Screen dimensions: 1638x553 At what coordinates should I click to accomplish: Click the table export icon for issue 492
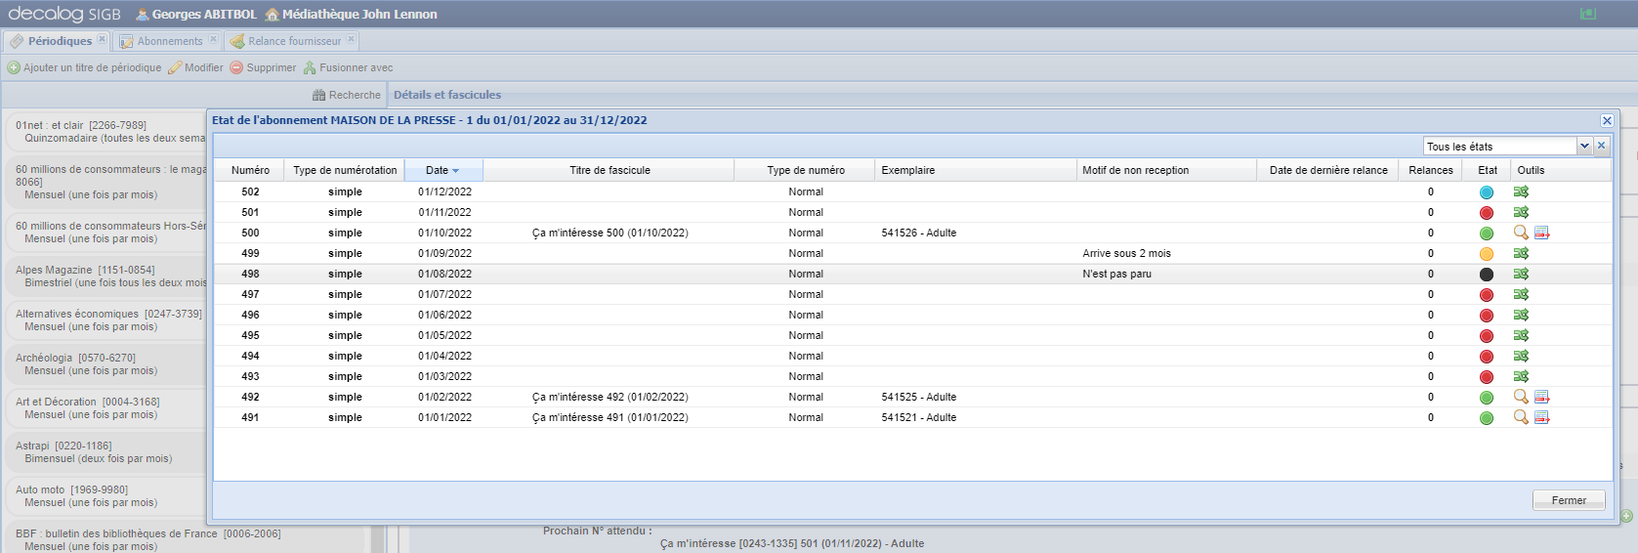coord(1542,397)
